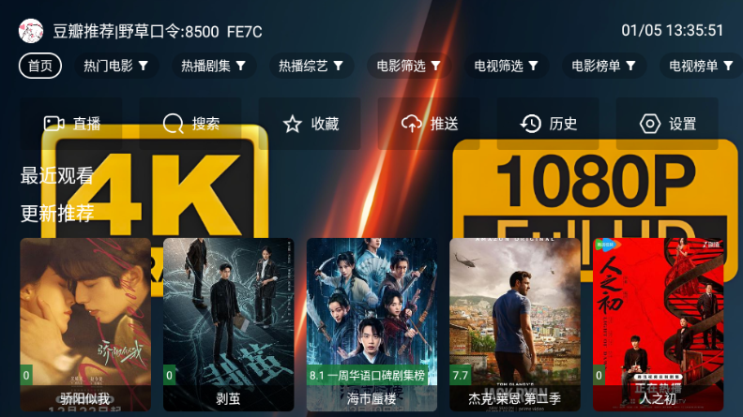The image size is (743, 417).
Task: Expand the 热门电影 filter dropdown
Action: coord(144,67)
